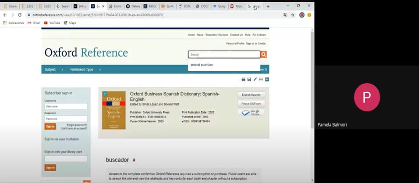Viewport: 419px width, 183px height.
Task: Click the print icon above the entry
Action: 243,80
